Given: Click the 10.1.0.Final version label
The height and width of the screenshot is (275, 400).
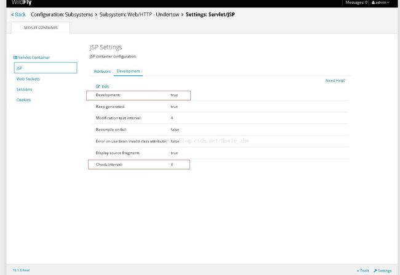Looking at the screenshot, I should point(21,271).
